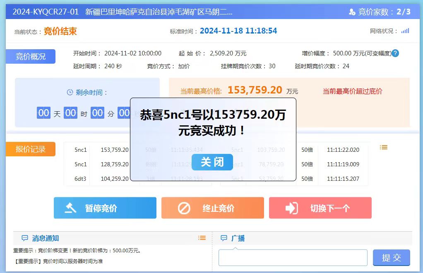Click bid amount 153,759.20 in 报价记录

(x=115, y=150)
